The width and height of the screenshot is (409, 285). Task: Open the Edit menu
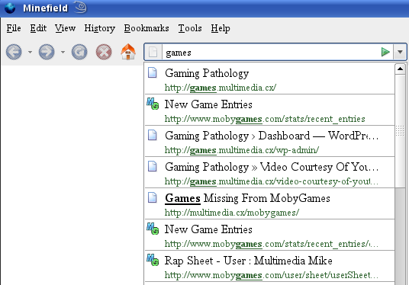pyautogui.click(x=38, y=28)
